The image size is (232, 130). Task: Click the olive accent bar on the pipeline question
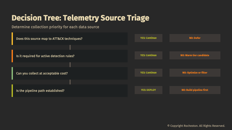point(12,91)
